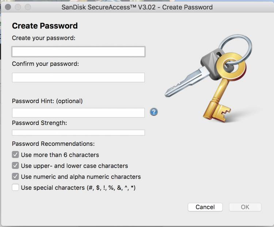
Task: Click into the Password Hint field
Action: [78, 113]
